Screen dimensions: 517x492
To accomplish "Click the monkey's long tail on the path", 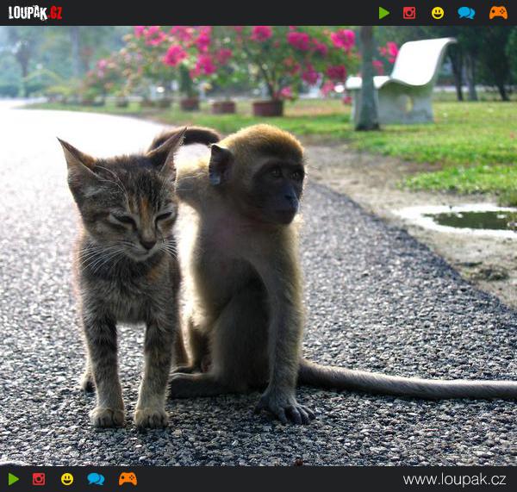I will point(414,383).
